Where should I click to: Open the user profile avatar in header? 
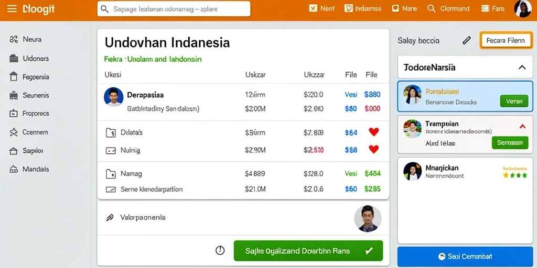523,9
